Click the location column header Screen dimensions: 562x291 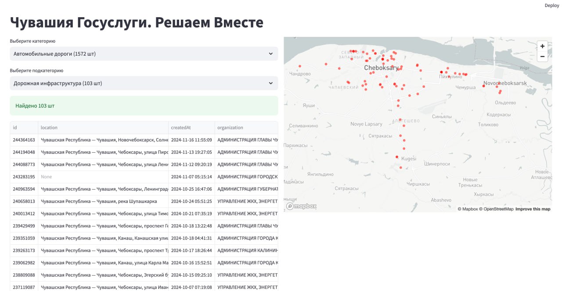[48, 127]
